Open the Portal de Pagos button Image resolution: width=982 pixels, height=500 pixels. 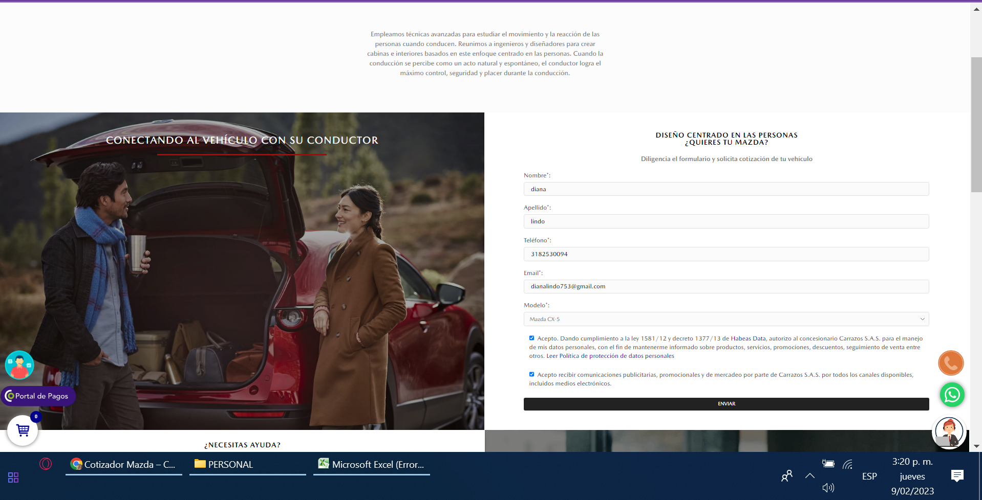[x=38, y=396]
